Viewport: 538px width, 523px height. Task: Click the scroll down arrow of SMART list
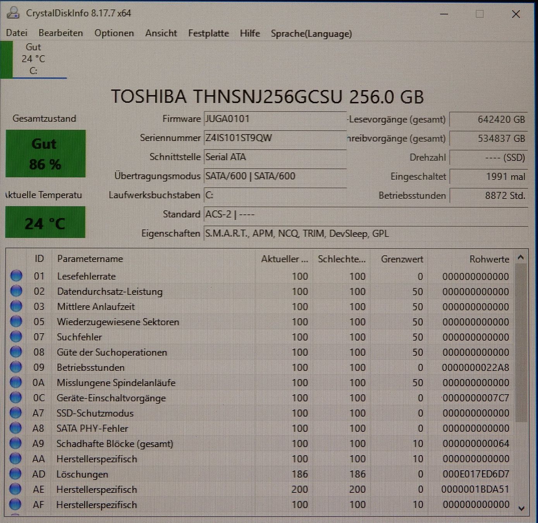pyautogui.click(x=521, y=508)
